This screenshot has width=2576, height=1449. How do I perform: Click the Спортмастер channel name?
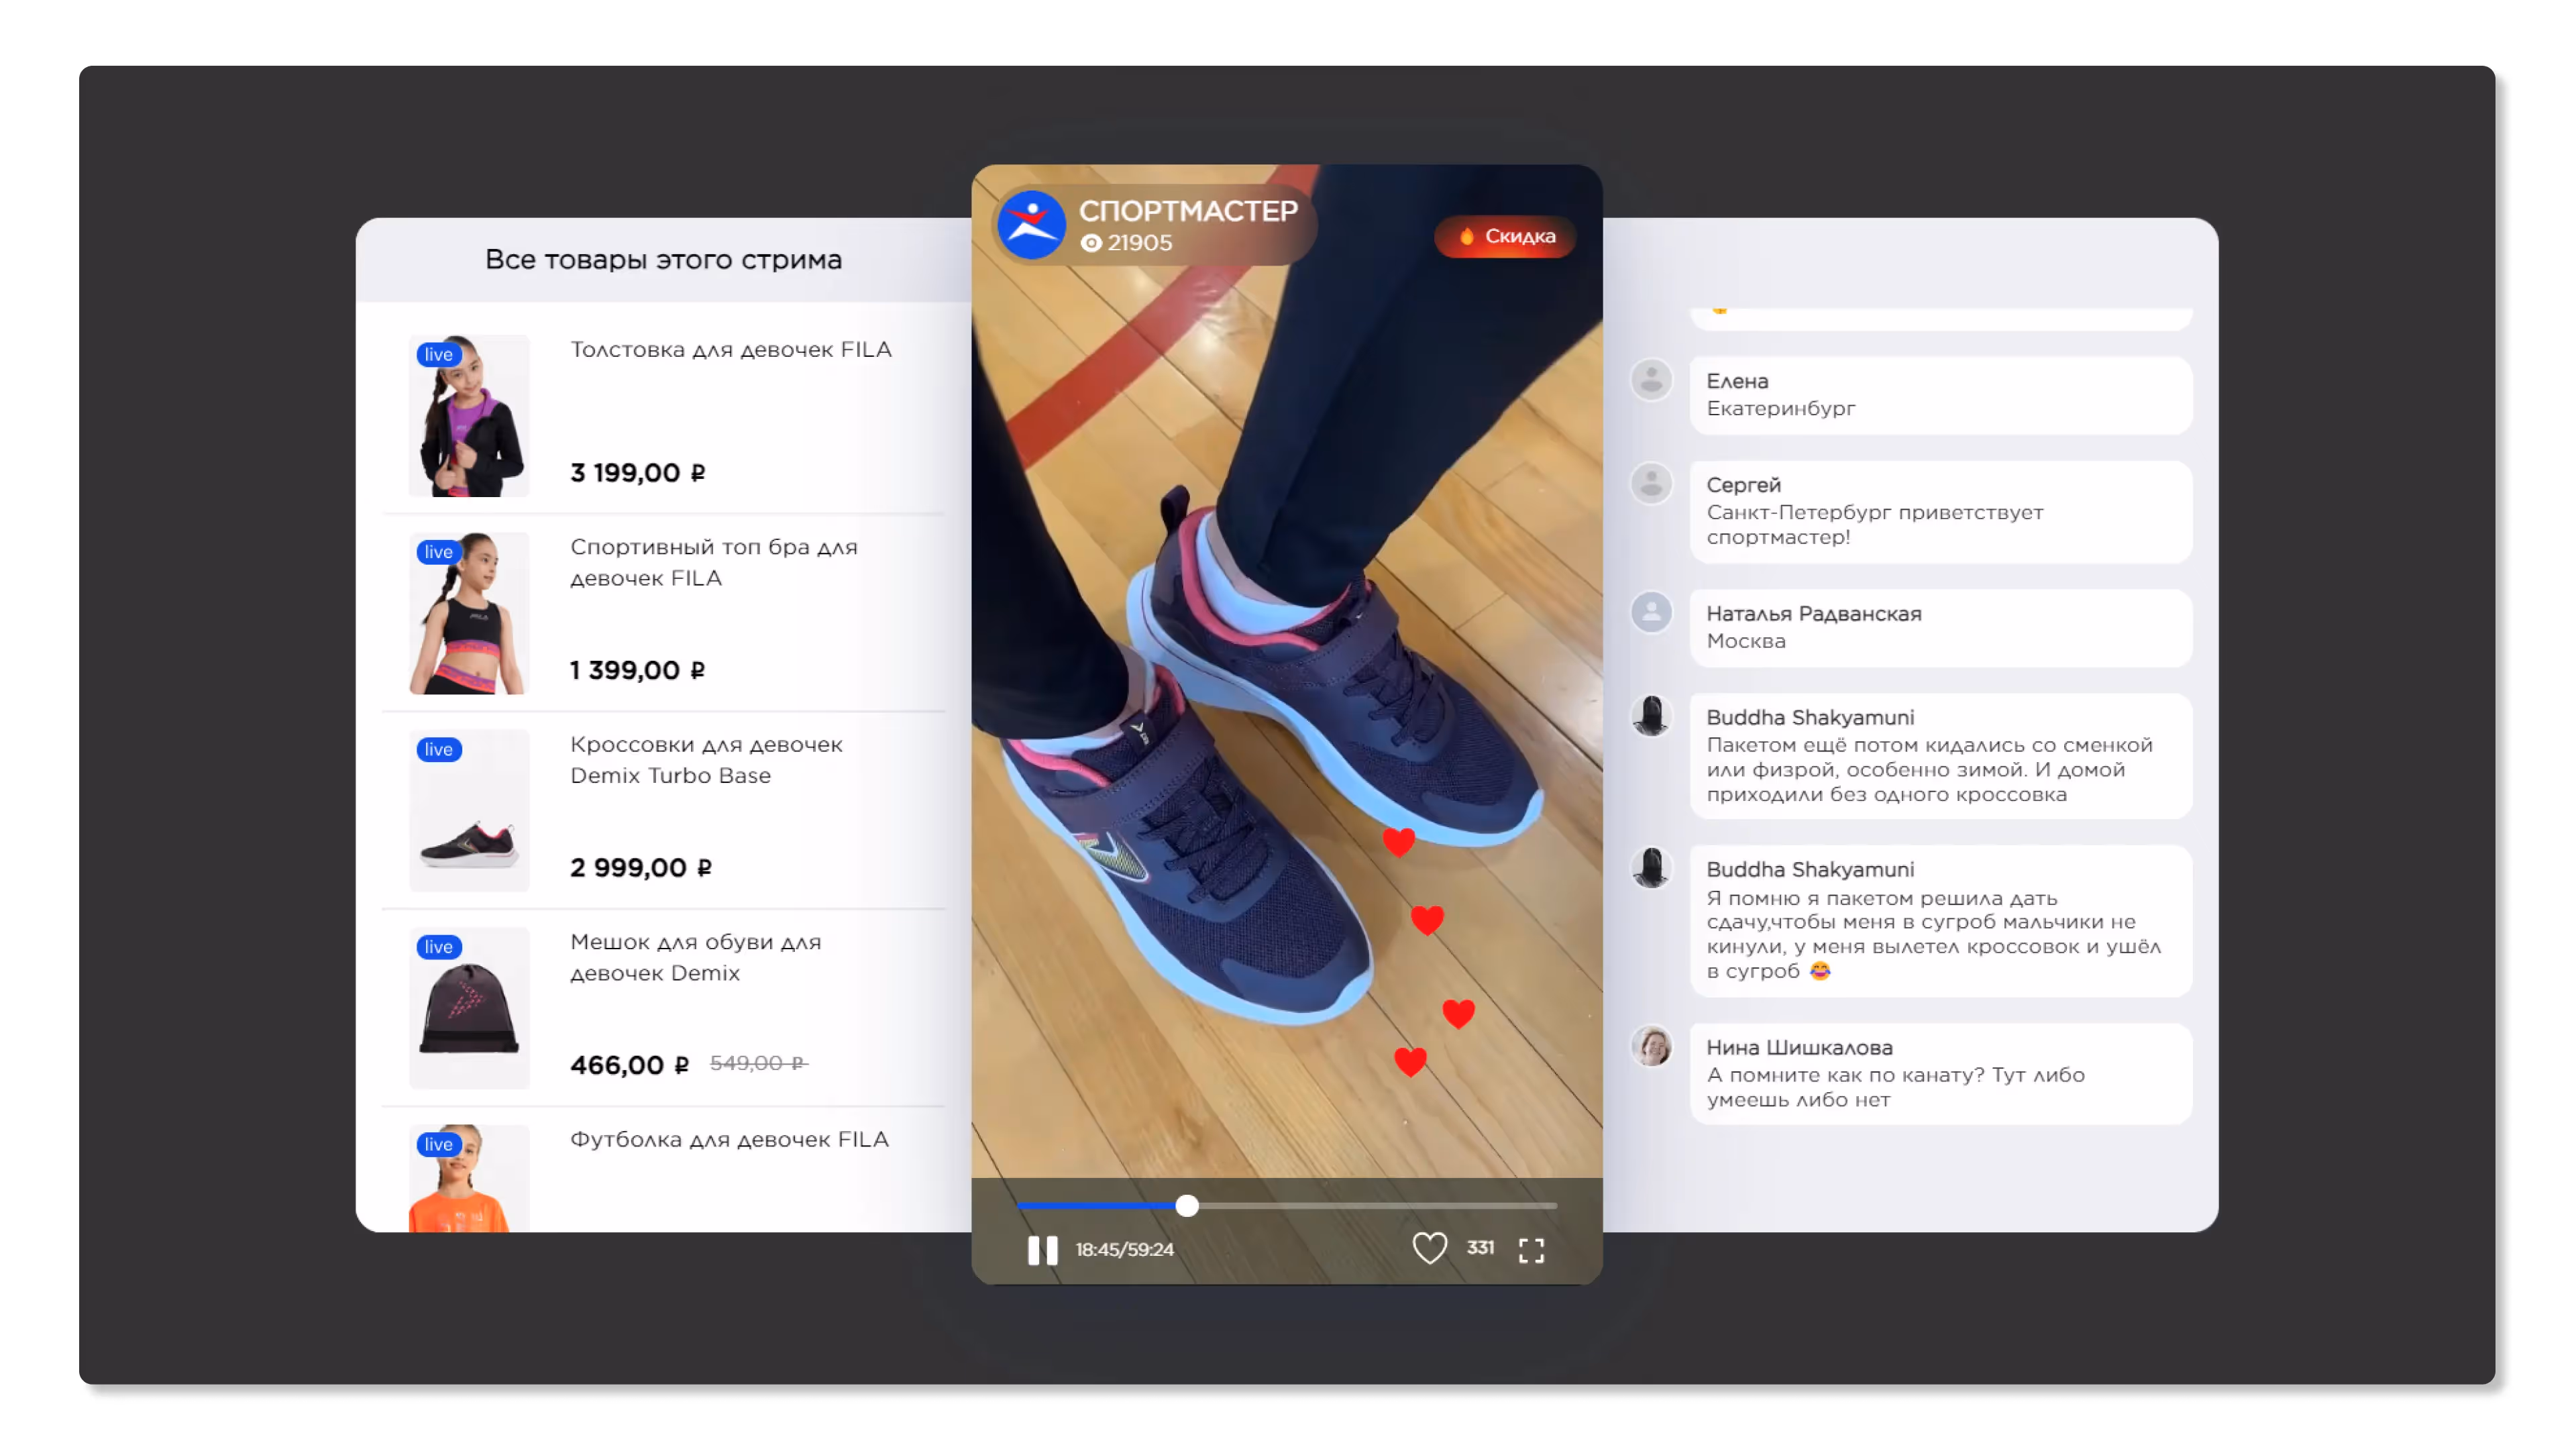1188,211
